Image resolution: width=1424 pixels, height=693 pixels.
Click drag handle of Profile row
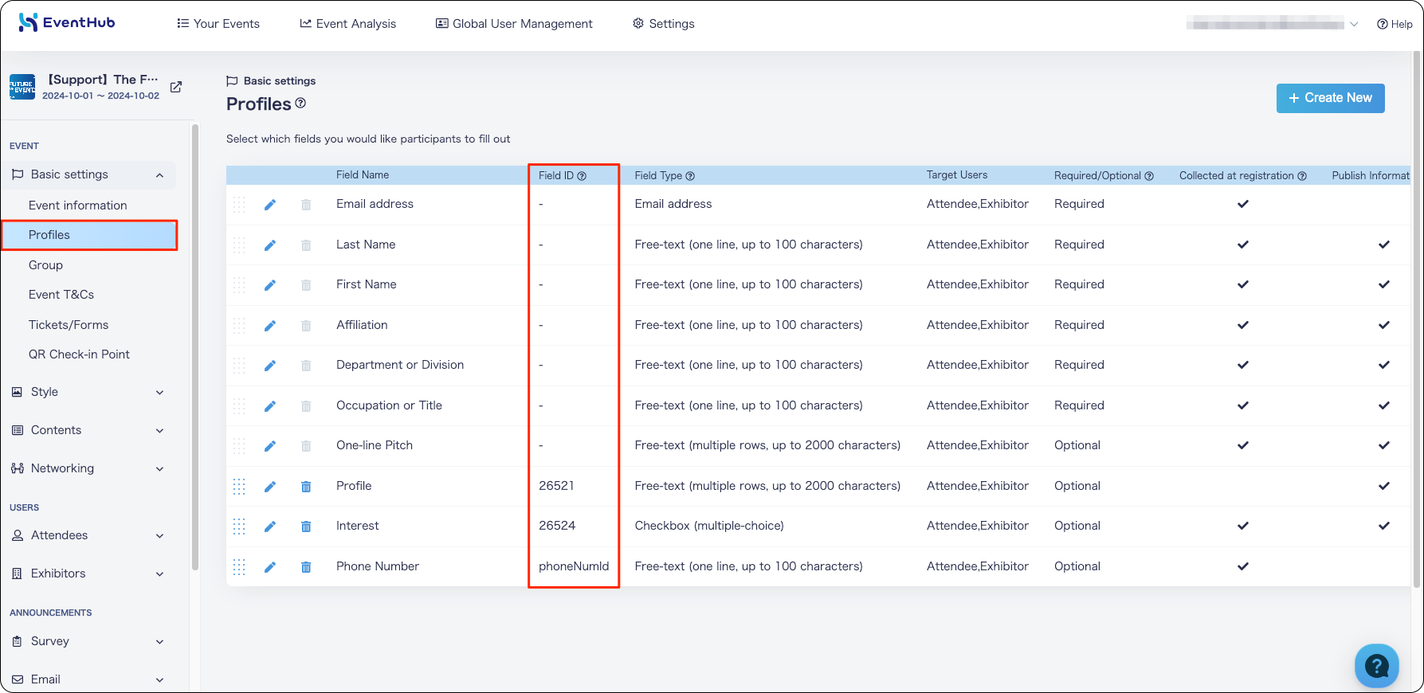(x=239, y=487)
